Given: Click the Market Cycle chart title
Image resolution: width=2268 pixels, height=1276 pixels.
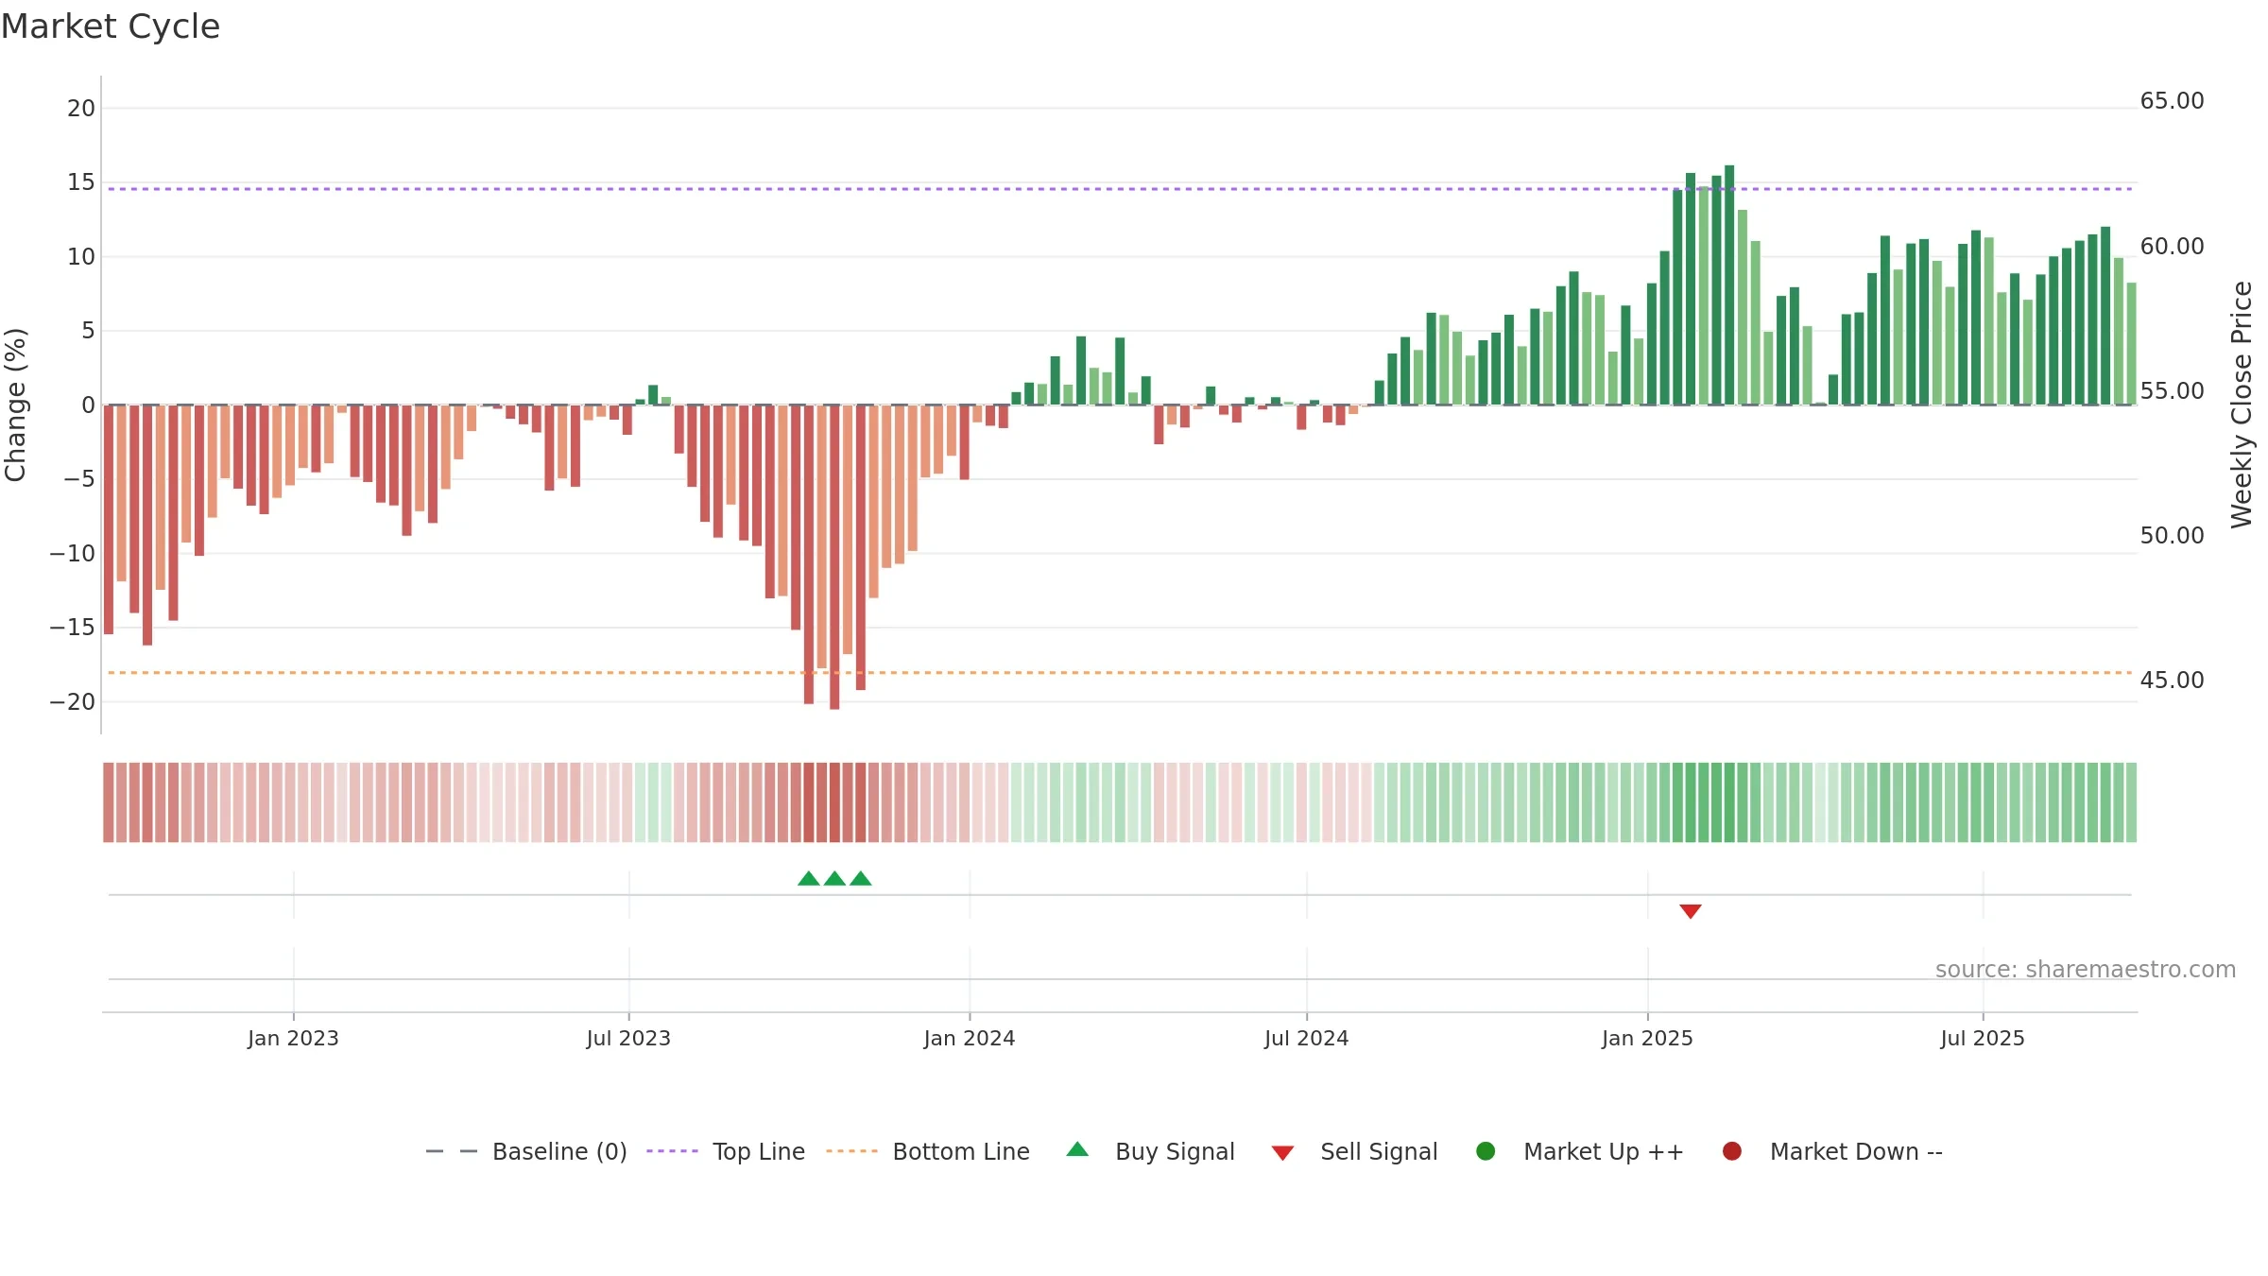Looking at the screenshot, I should [x=111, y=26].
